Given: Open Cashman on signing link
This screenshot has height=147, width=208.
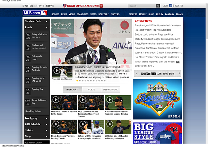Looking at the screenshot, I should click(89, 77).
